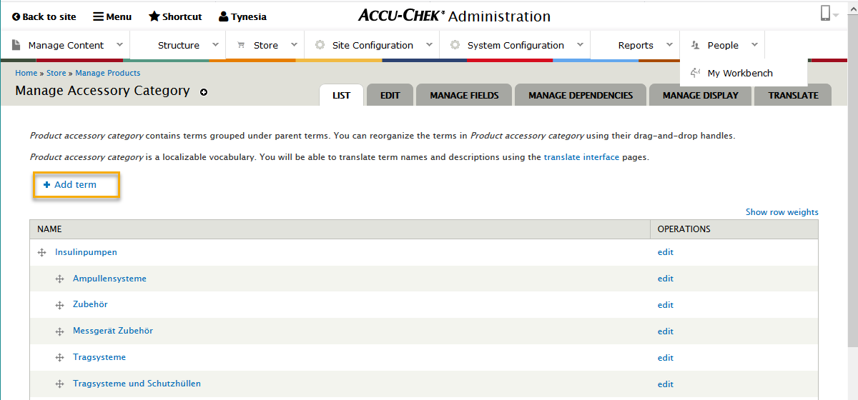The height and width of the screenshot is (400, 858).
Task: Expand the Site Configuration dropdown arrow
Action: [429, 44]
